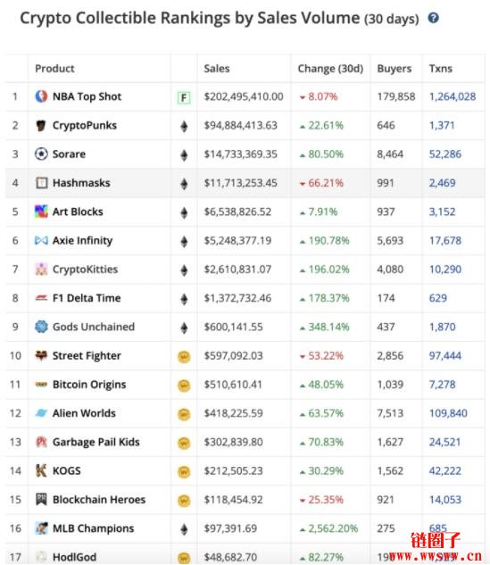Sort table by Buyers column header
490x565 pixels.
pos(394,69)
